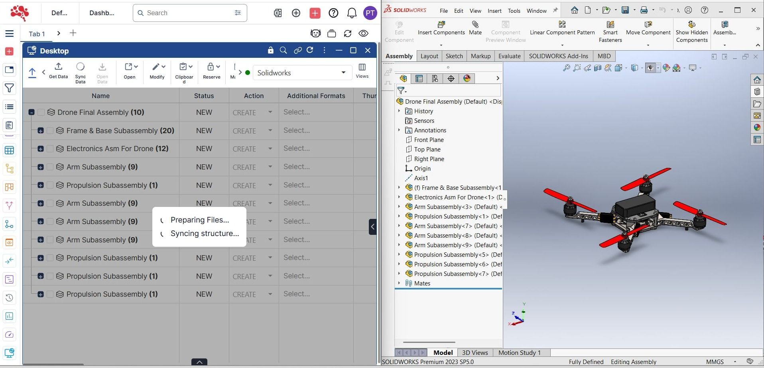The image size is (764, 368).
Task: Click Linear Component Pattern icon
Action: point(562,25)
